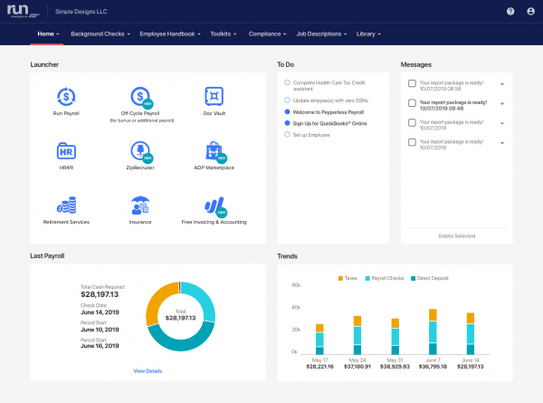Open Retirement Services icon

click(66, 206)
